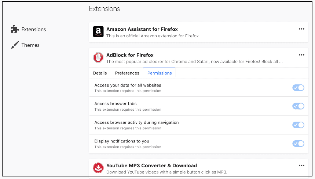Toggle browser activity during navigation permission
The image size is (315, 179).
[x=298, y=125]
